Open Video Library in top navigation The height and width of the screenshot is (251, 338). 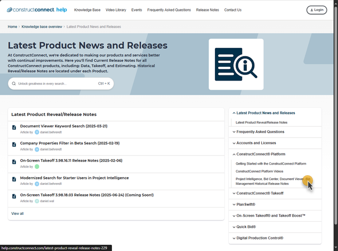(x=116, y=10)
